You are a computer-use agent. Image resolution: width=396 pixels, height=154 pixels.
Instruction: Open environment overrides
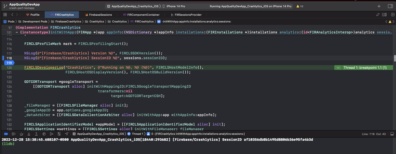(59, 134)
